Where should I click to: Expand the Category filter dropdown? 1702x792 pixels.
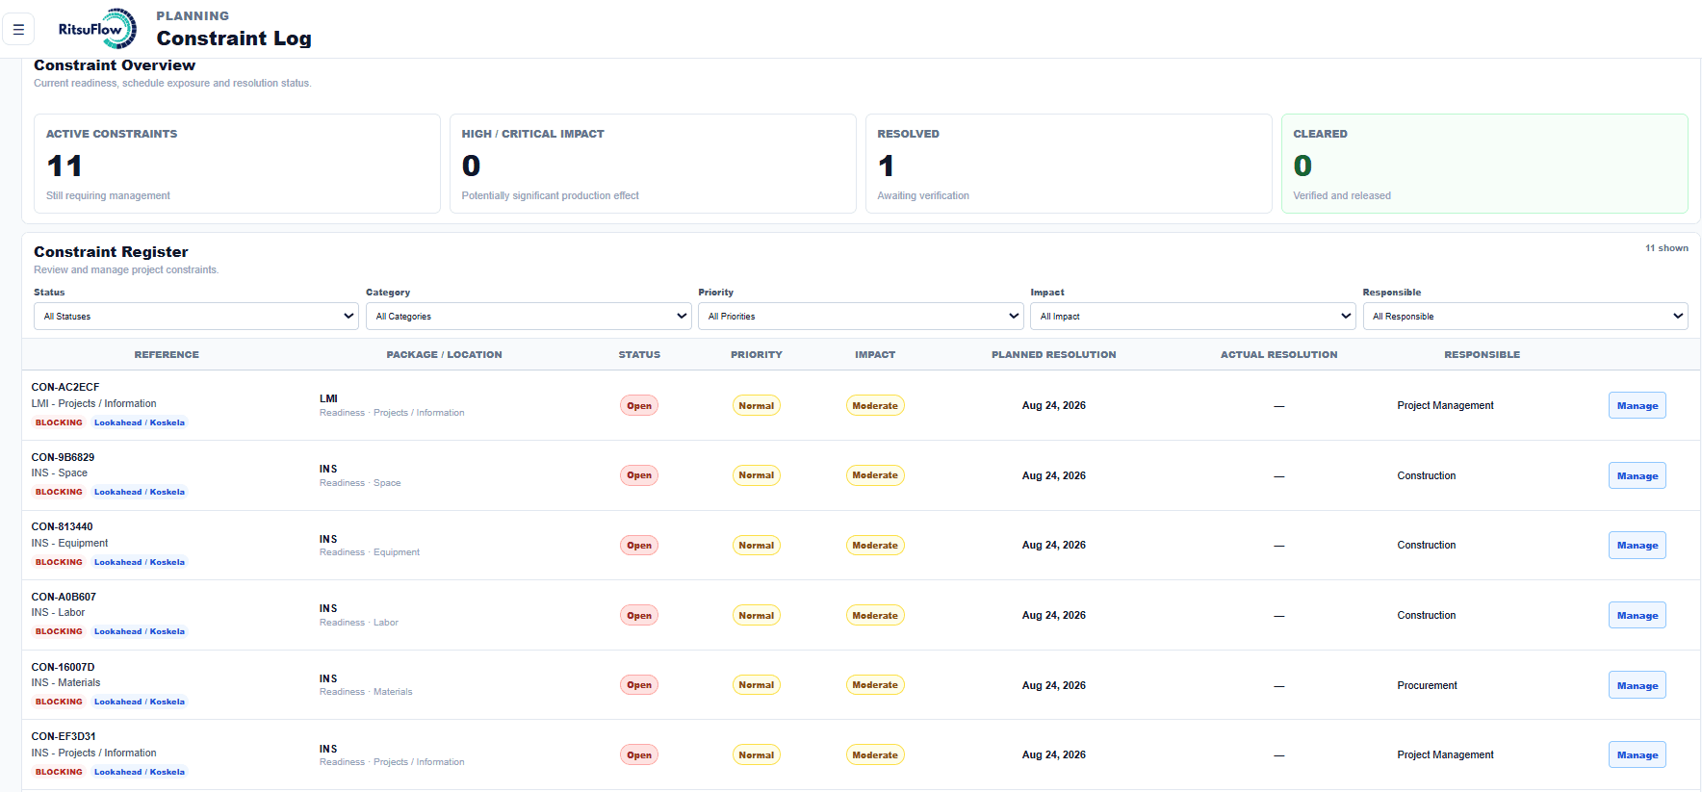point(529,316)
